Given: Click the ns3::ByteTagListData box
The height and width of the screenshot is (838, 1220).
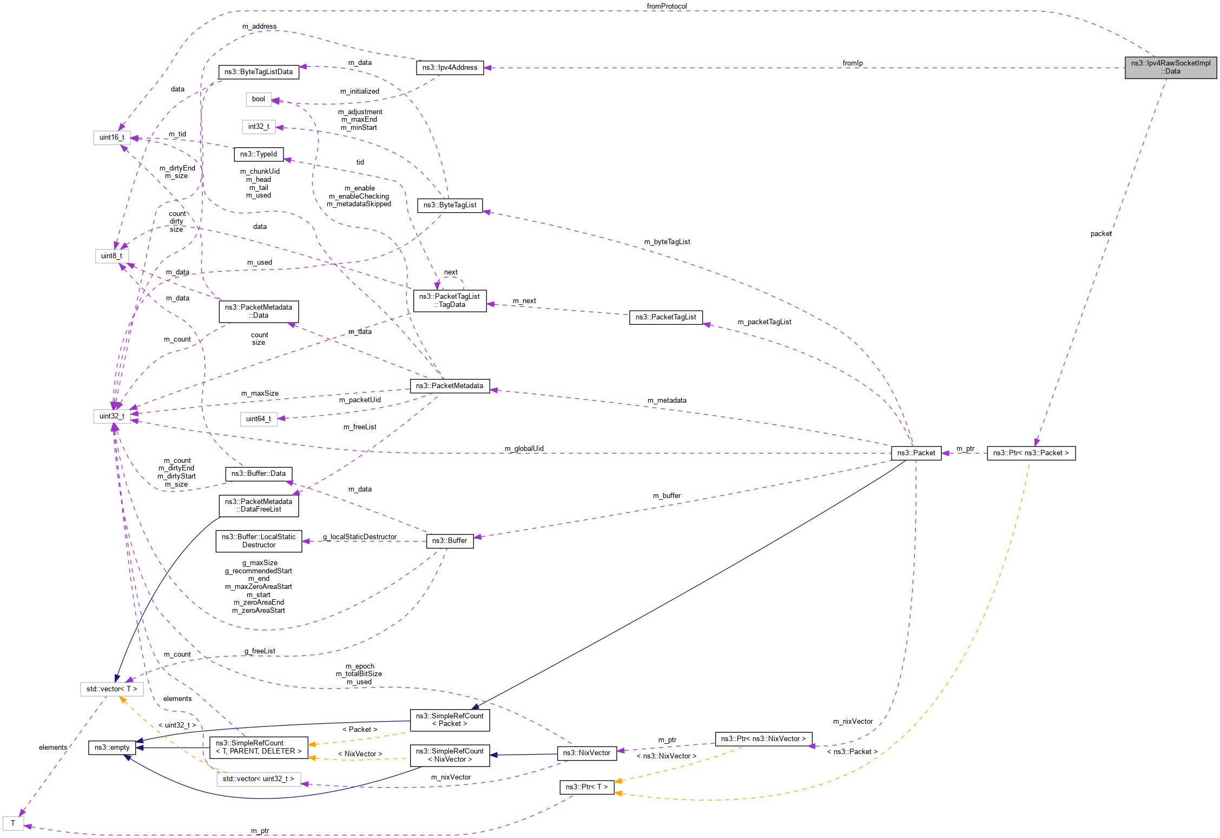Looking at the screenshot, I should pyautogui.click(x=259, y=71).
